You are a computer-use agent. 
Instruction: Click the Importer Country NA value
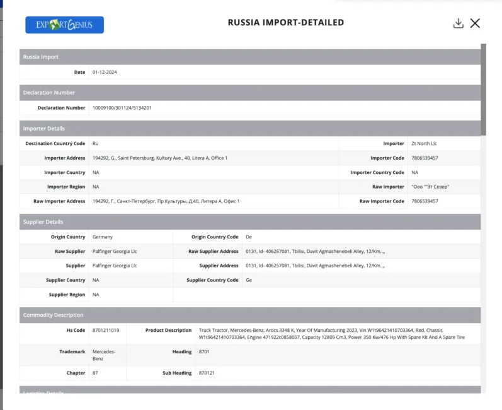(96, 172)
